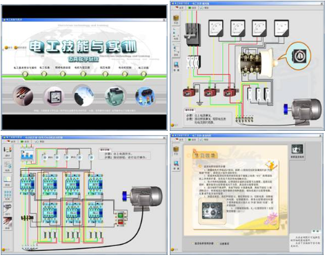This screenshot has height=257, width=327.
Task: Open the 电工仪表 menu button on title screen
Action: (44, 74)
